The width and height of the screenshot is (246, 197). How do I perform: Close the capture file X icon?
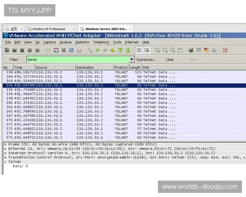click(64, 50)
